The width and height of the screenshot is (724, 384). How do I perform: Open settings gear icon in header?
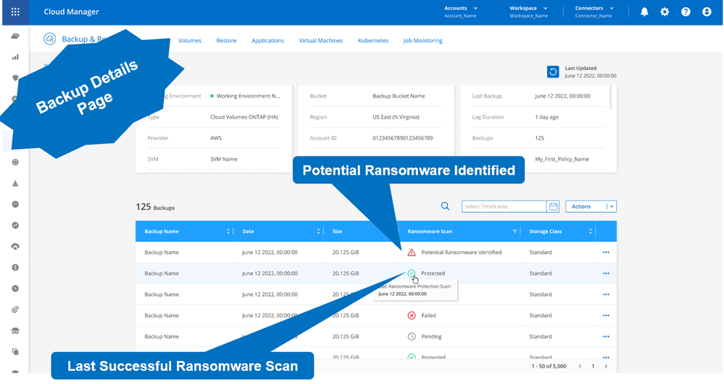[x=665, y=12]
